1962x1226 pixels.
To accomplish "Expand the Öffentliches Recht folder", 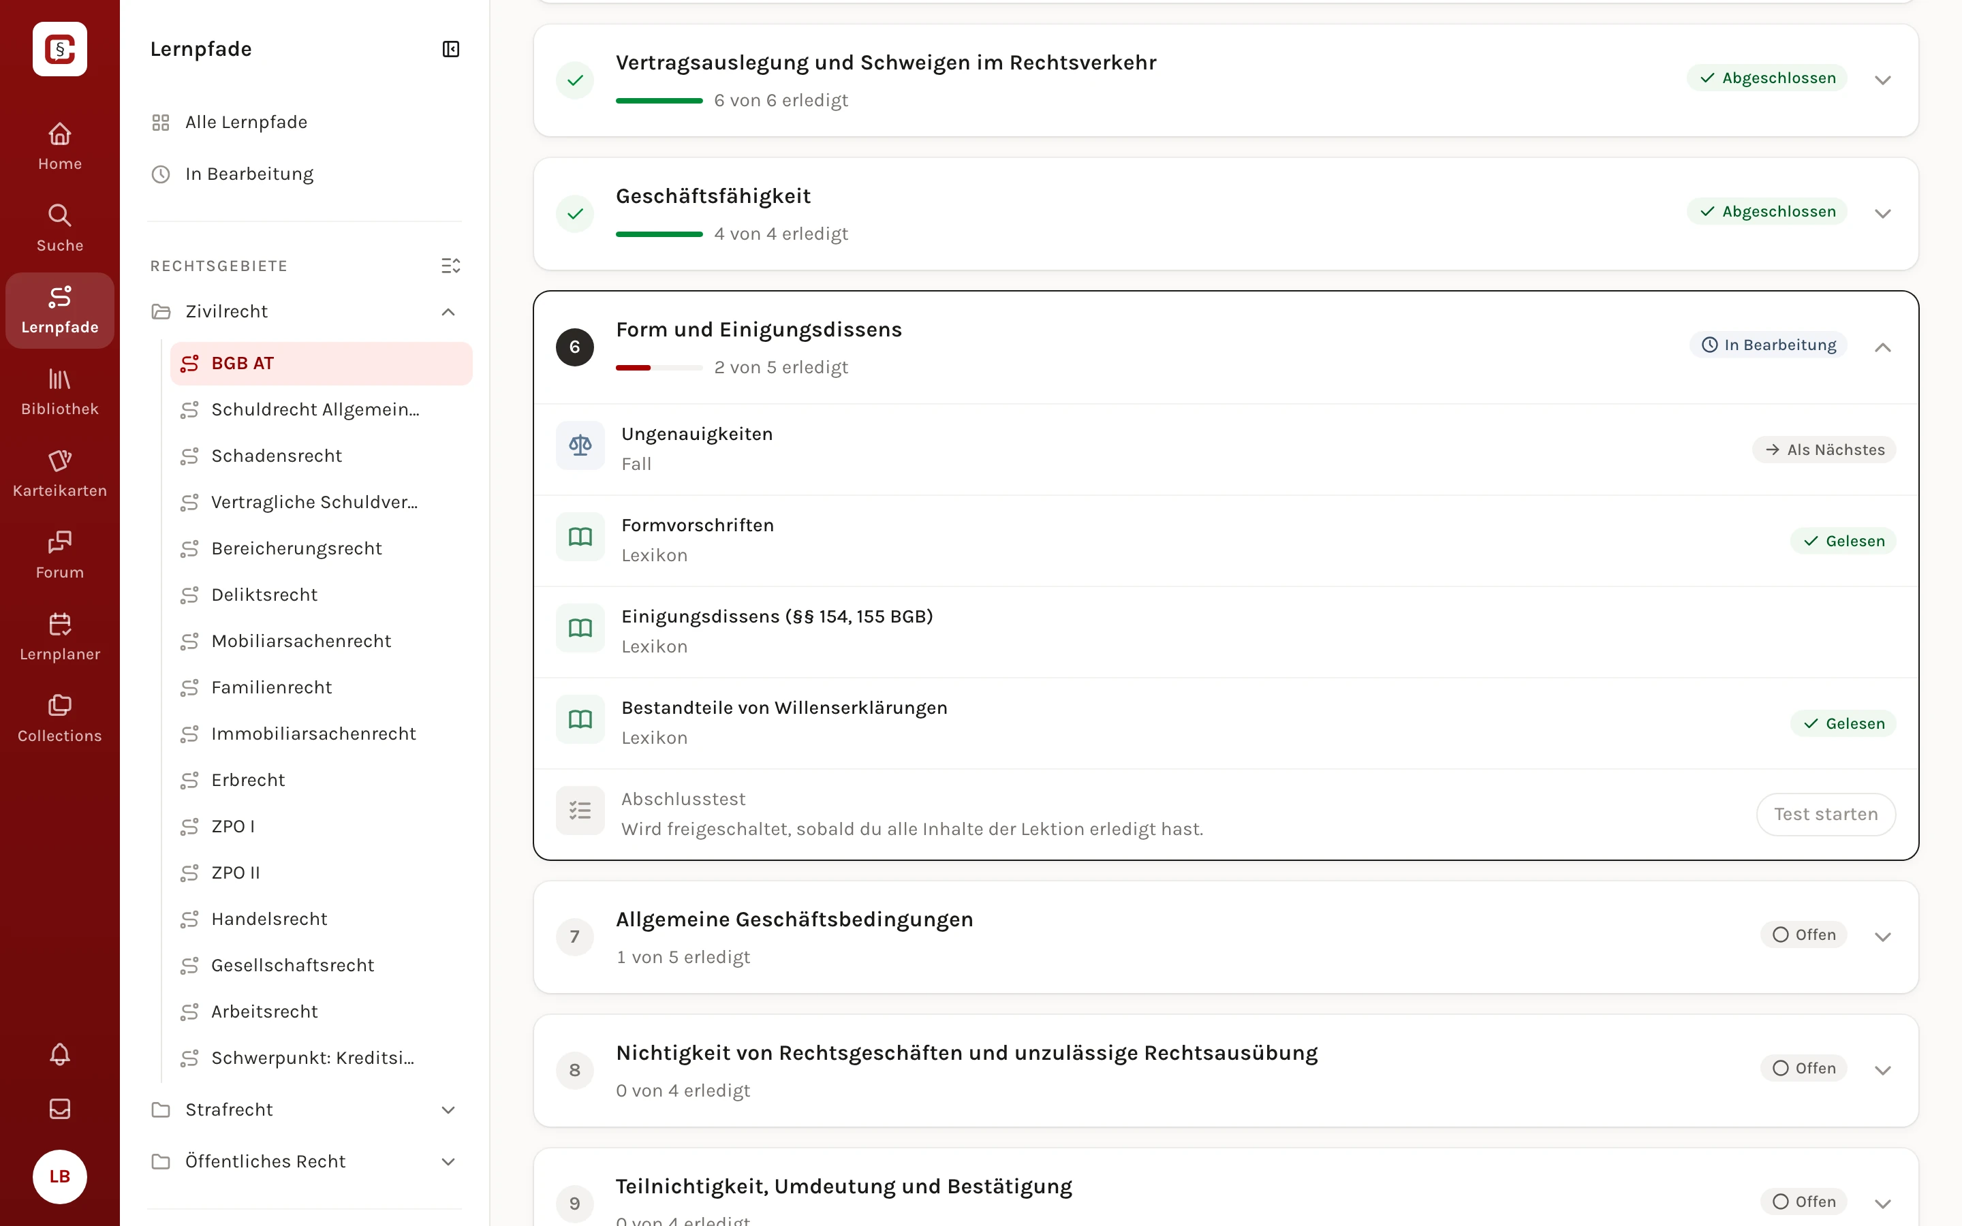I will [448, 1162].
